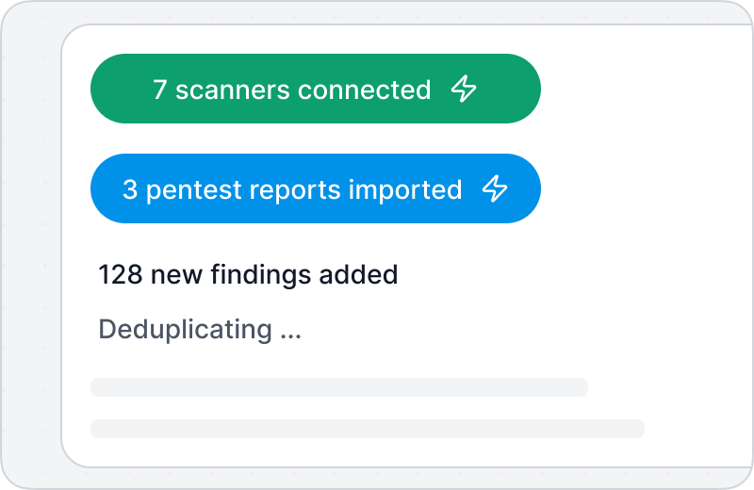Open the blue '3 pentest reports imported' badge
The image size is (754, 490).
[x=316, y=188]
